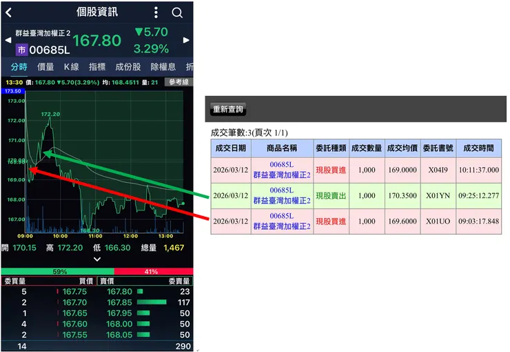Viewport: 510px width, 352px height.
Task: Select bid price 167.75
Action: coord(75,292)
